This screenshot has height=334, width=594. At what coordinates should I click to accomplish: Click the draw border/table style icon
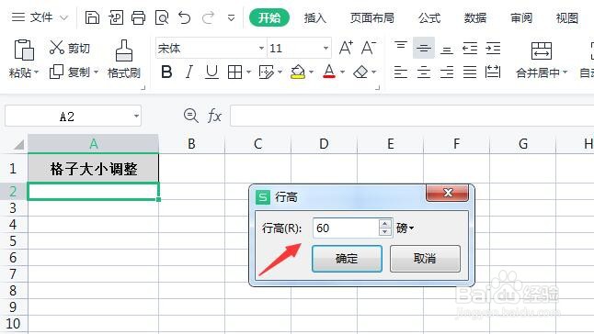tap(267, 72)
